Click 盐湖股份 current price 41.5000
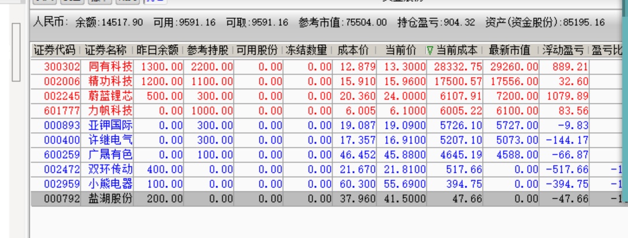Viewport: 628px width, 238px height. click(404, 199)
